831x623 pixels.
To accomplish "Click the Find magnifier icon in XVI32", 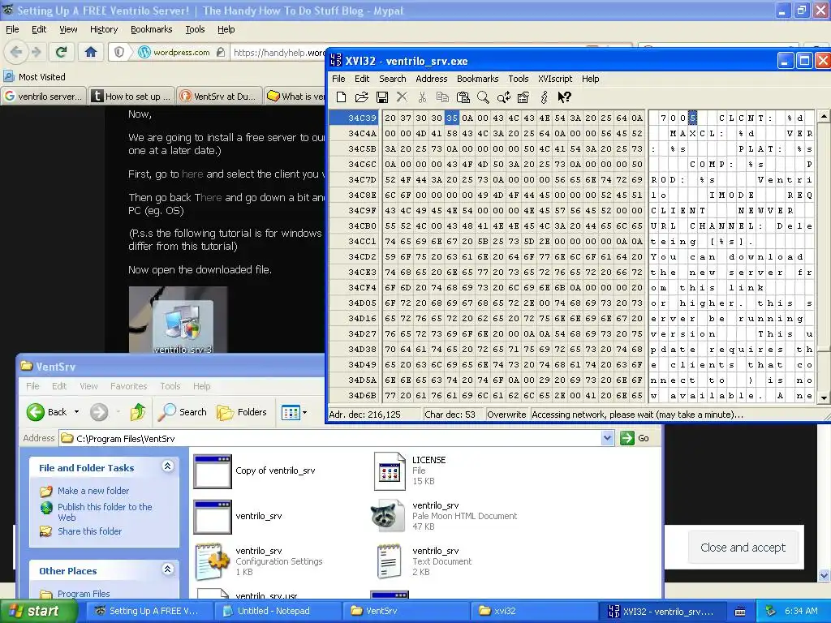I will click(483, 97).
